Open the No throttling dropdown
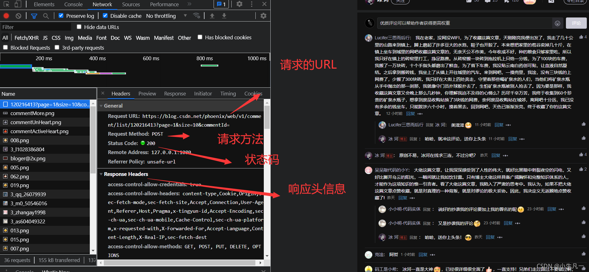The width and height of the screenshot is (589, 272). point(167,16)
